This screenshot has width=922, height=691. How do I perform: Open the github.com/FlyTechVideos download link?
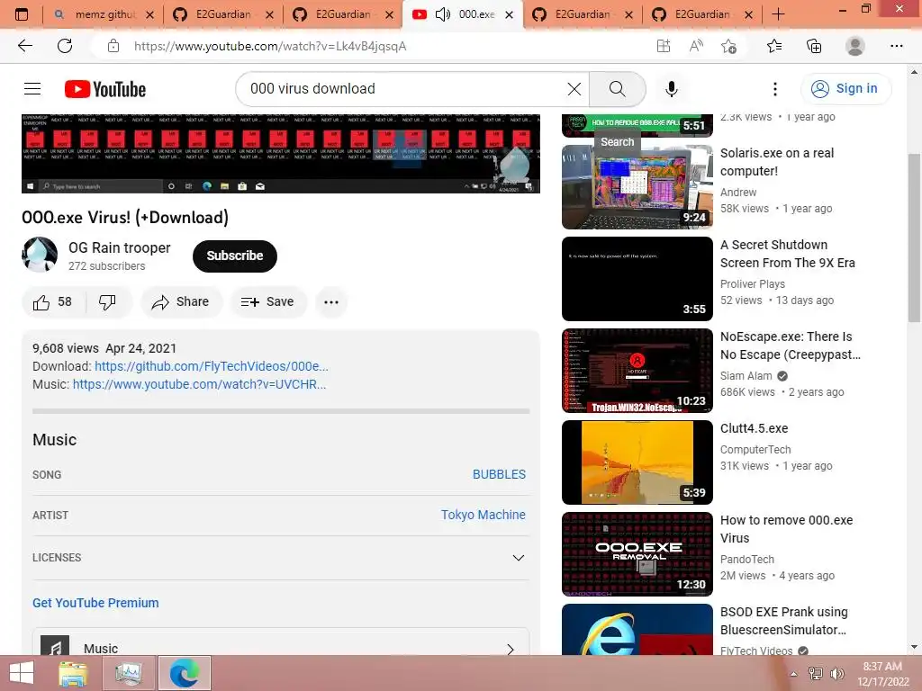click(x=211, y=366)
